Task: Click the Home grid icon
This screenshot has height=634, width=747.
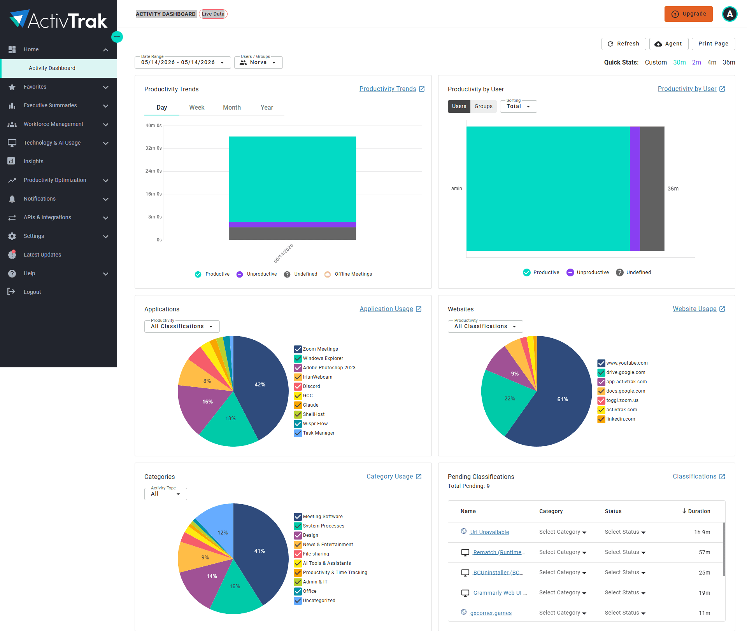Action: 12,49
